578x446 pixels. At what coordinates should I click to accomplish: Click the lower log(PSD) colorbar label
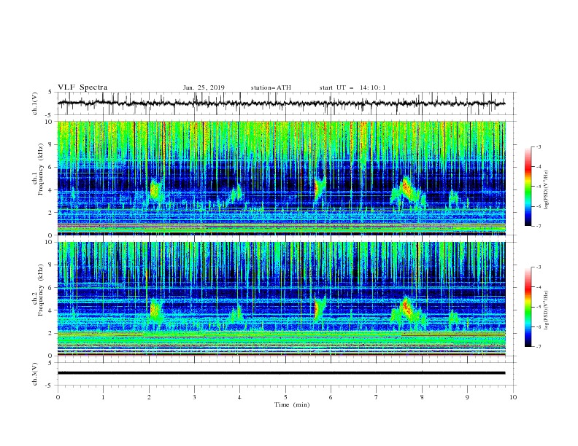click(547, 310)
